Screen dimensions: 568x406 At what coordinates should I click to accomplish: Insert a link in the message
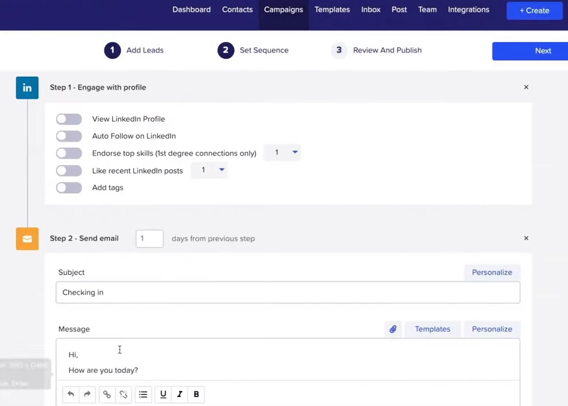(x=107, y=394)
